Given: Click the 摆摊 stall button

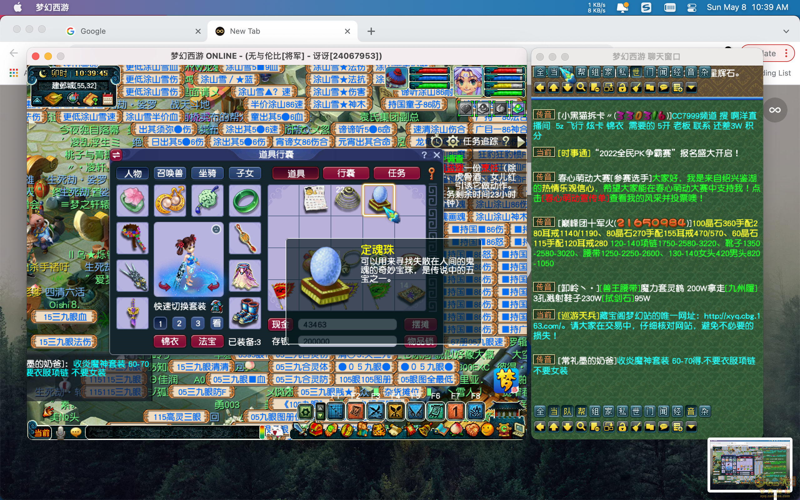Looking at the screenshot, I should [x=421, y=325].
